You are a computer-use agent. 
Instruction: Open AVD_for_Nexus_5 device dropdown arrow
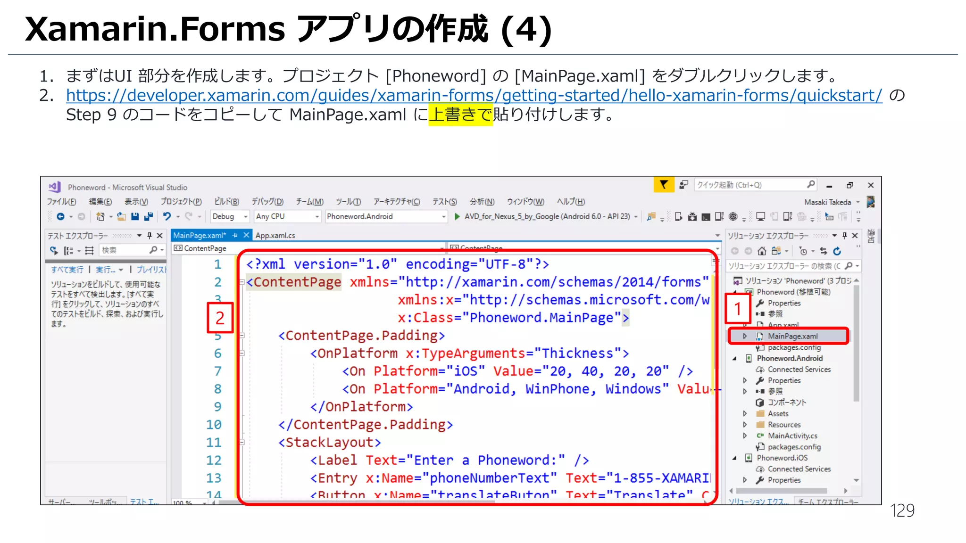click(636, 216)
